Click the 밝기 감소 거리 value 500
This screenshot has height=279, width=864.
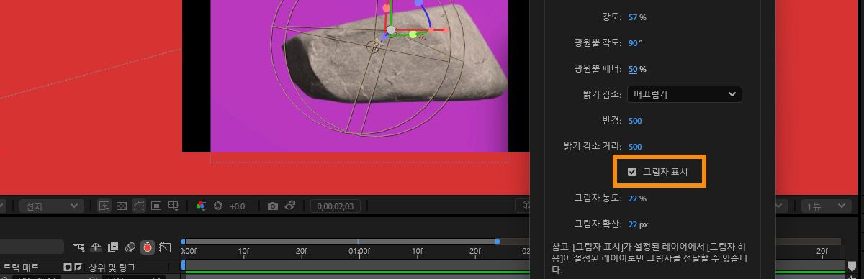coord(635,146)
